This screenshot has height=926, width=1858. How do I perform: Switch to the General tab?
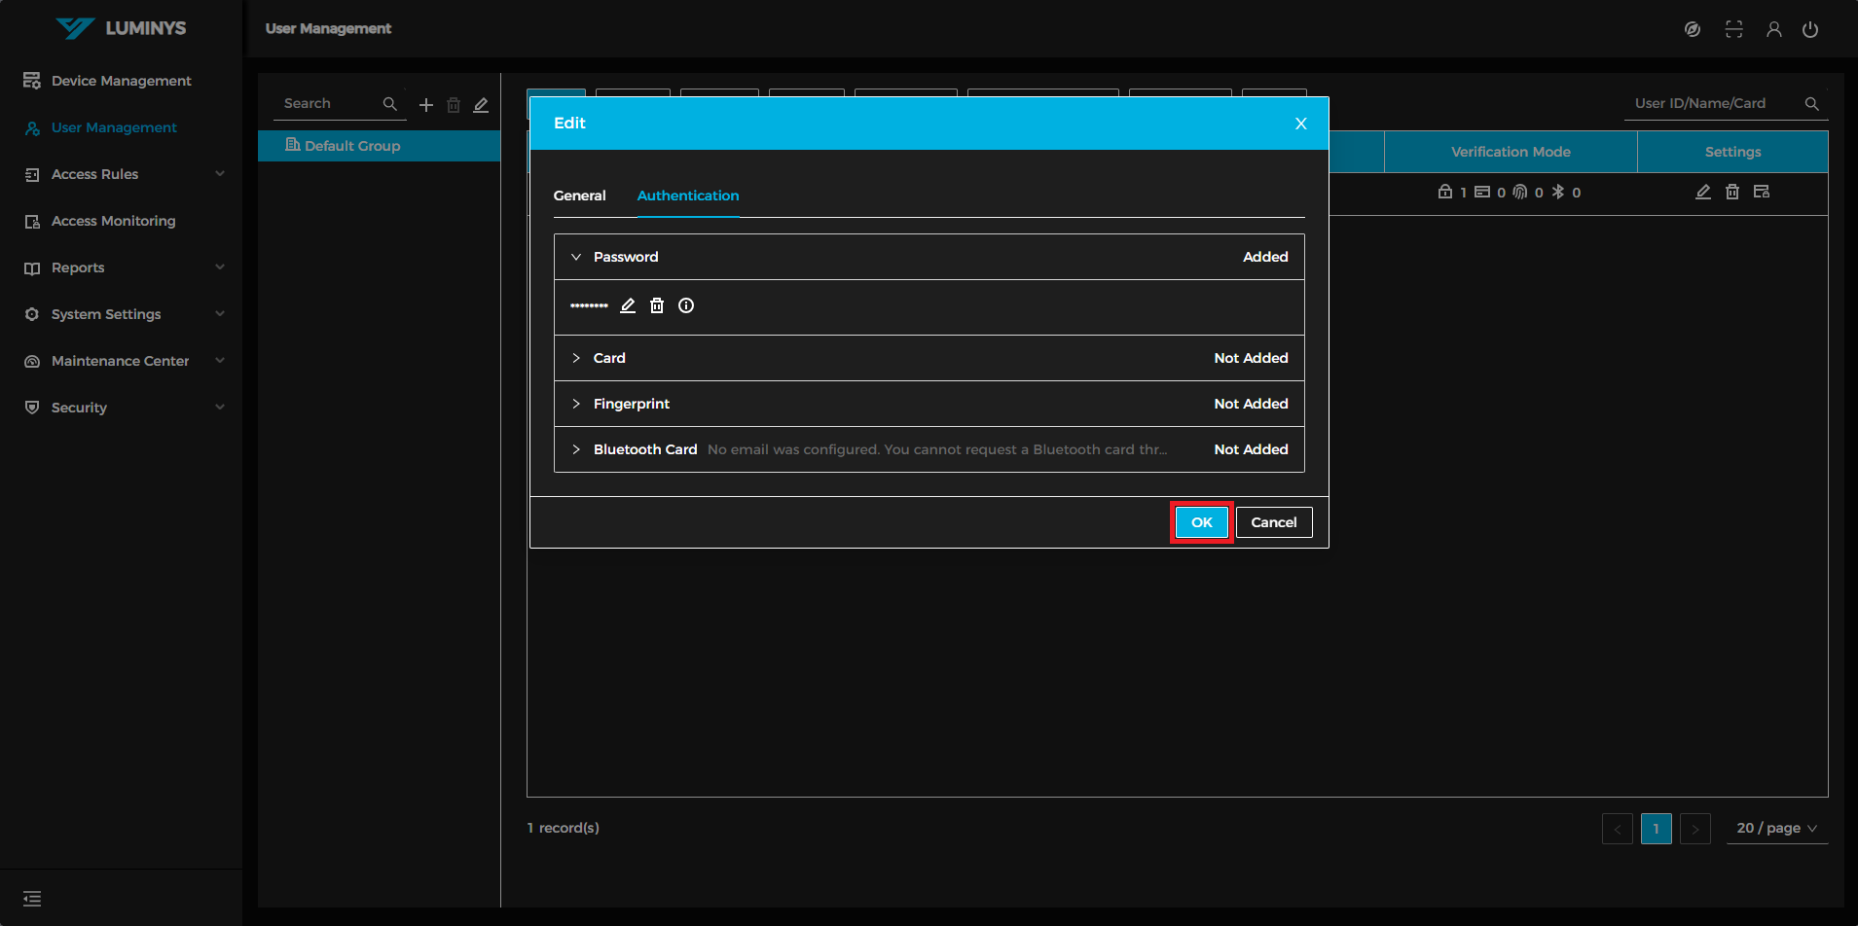(x=579, y=196)
